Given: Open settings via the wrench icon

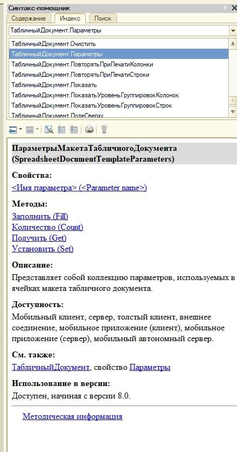Looking at the screenshot, I should click(x=104, y=130).
